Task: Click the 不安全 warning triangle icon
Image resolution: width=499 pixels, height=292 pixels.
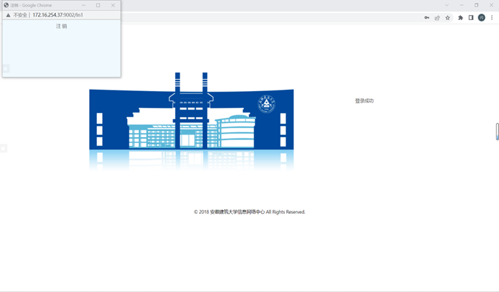Action: 8,15
